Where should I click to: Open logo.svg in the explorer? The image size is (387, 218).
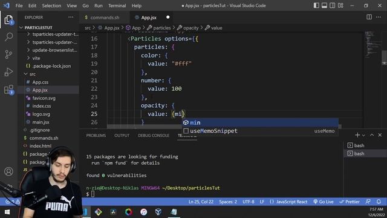tap(48, 114)
